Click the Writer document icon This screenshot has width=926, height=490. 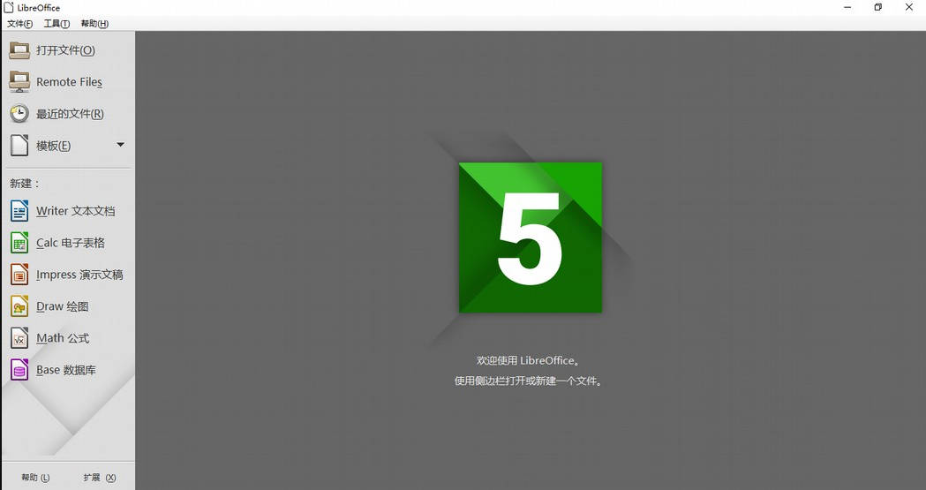pyautogui.click(x=19, y=211)
